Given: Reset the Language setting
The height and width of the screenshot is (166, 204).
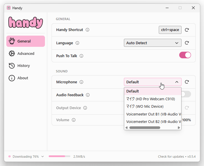Looking at the screenshot, I should point(187,43).
